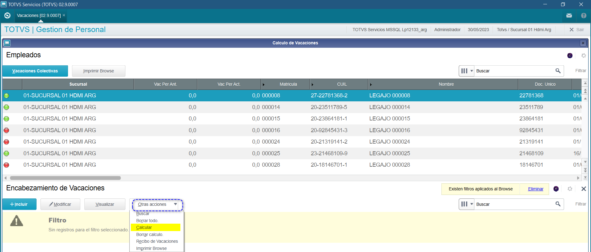Click the red status indicator for LEGAJO 000016
Screen dimensions: 591x252
click(x=6, y=130)
